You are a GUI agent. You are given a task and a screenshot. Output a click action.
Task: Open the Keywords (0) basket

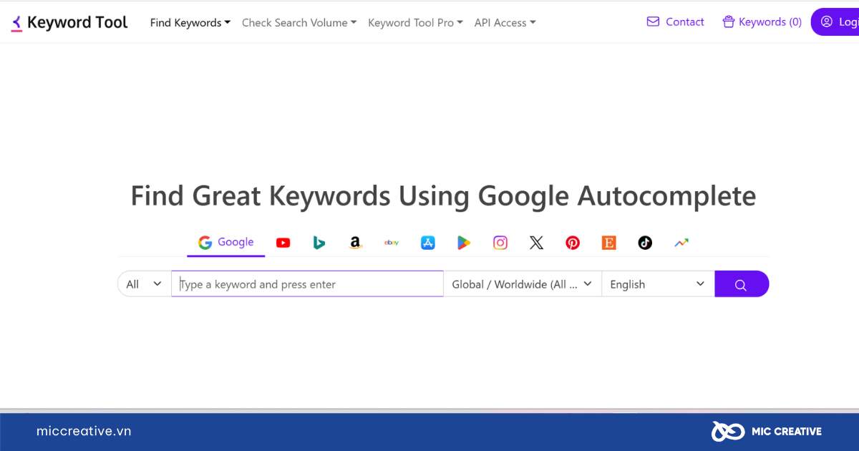[x=762, y=22]
